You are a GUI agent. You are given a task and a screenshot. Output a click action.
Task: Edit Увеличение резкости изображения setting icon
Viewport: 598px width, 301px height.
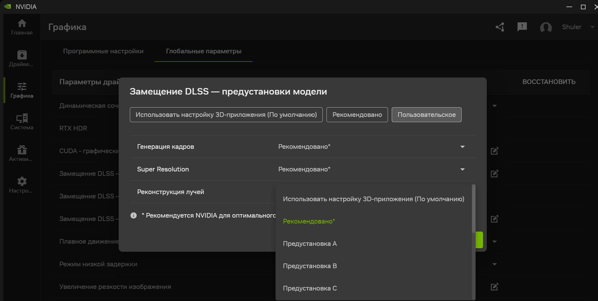pos(495,287)
